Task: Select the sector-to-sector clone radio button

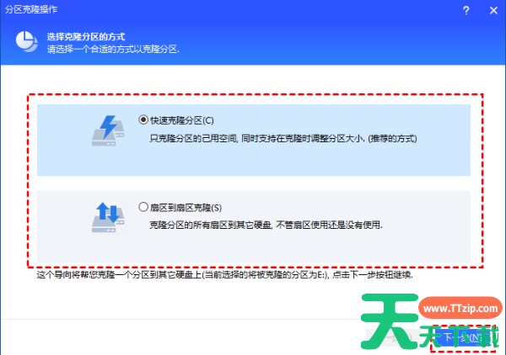Action: [x=143, y=207]
